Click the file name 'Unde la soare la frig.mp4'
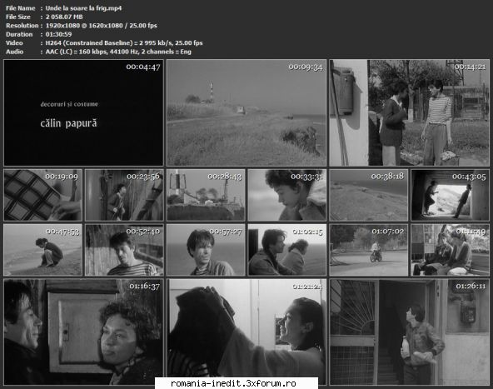 pos(83,8)
